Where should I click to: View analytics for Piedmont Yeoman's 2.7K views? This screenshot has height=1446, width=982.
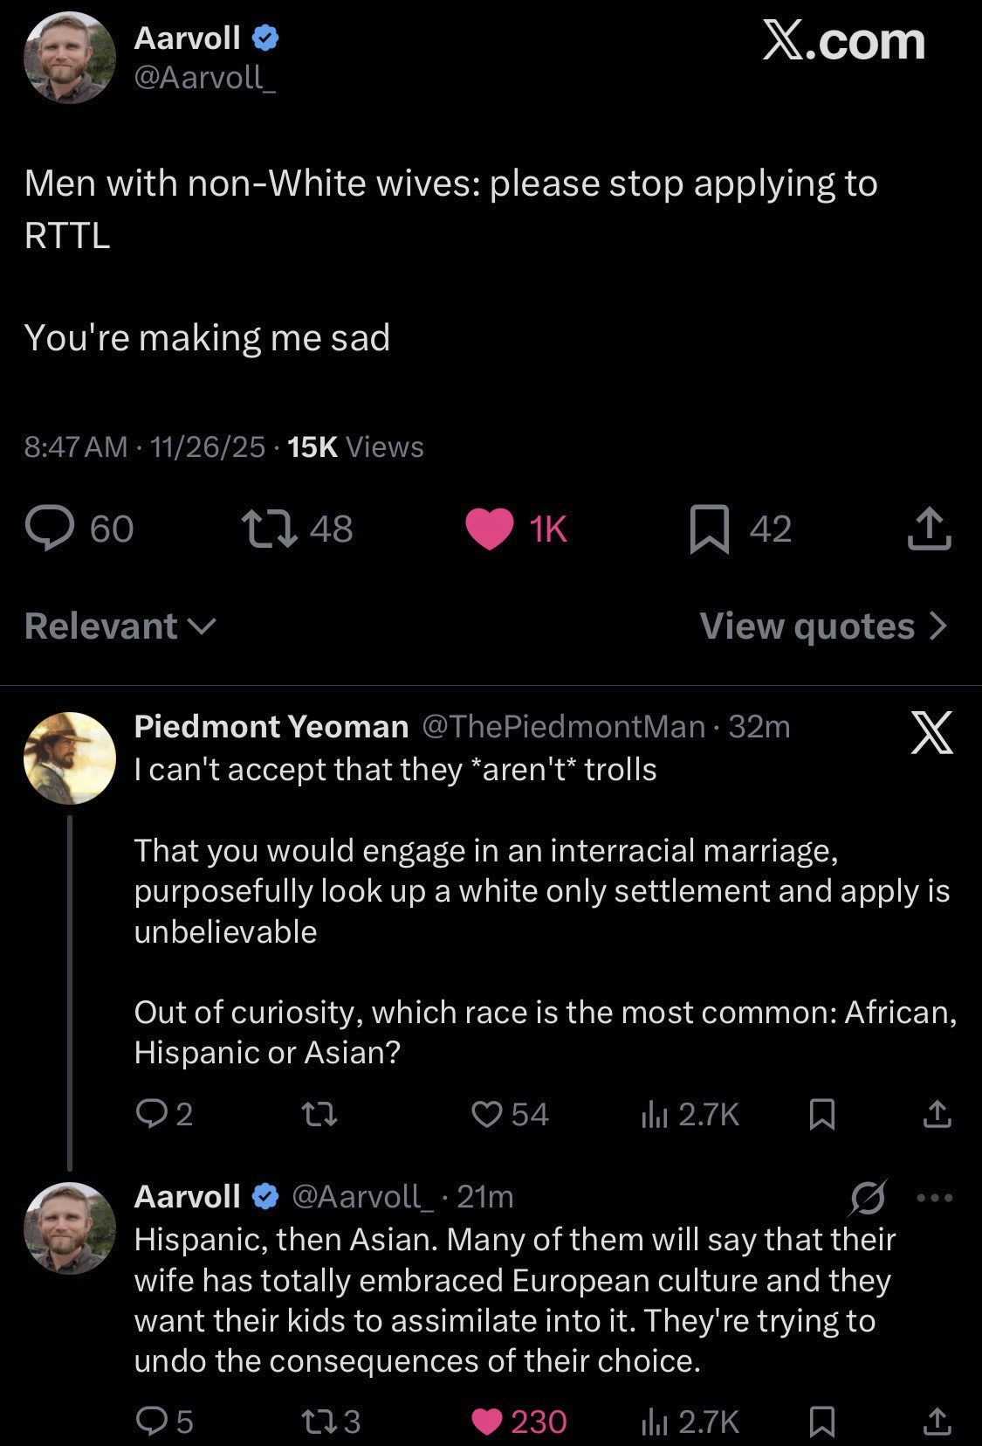[x=655, y=1113]
